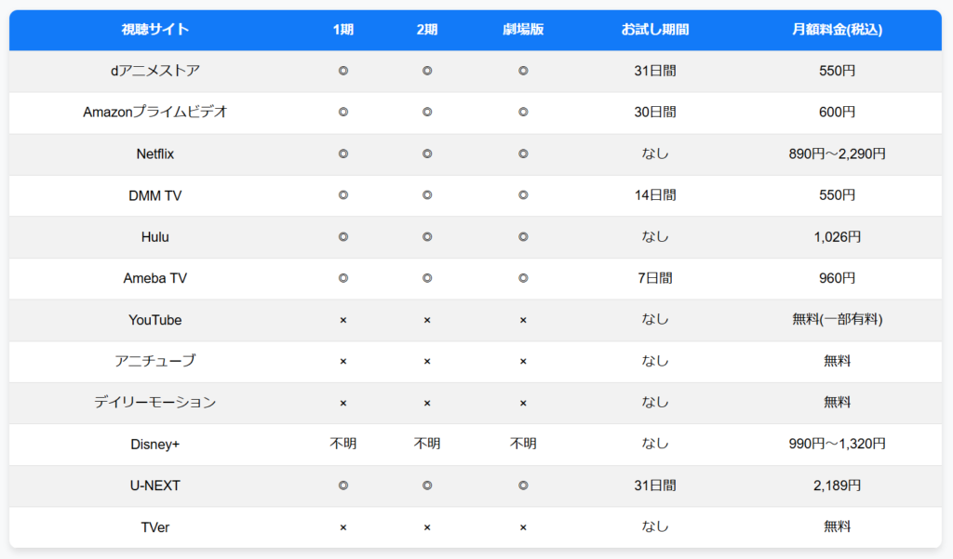Click the 1期 不明 cell for Disney+
Viewport: 953px width, 559px height.
click(342, 444)
